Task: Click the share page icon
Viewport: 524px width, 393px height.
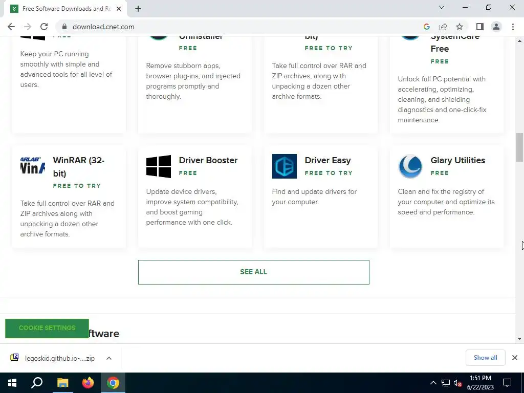Action: pos(443,27)
